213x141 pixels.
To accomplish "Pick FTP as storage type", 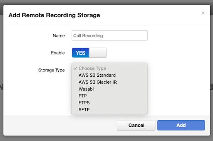I will [x=110, y=96].
